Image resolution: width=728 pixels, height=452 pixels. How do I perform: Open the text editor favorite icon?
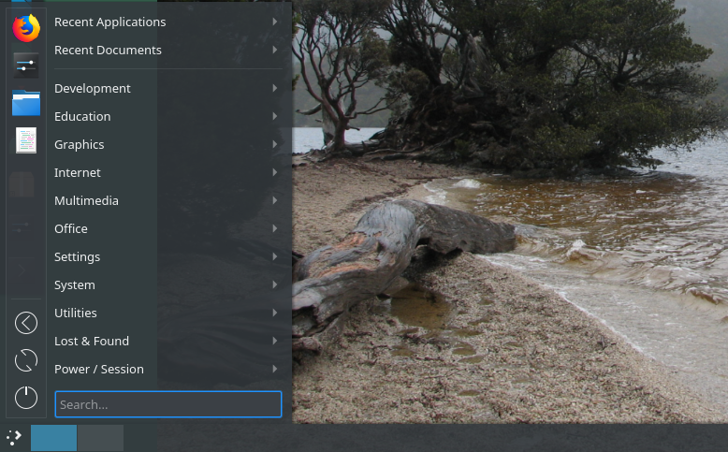[x=26, y=140]
